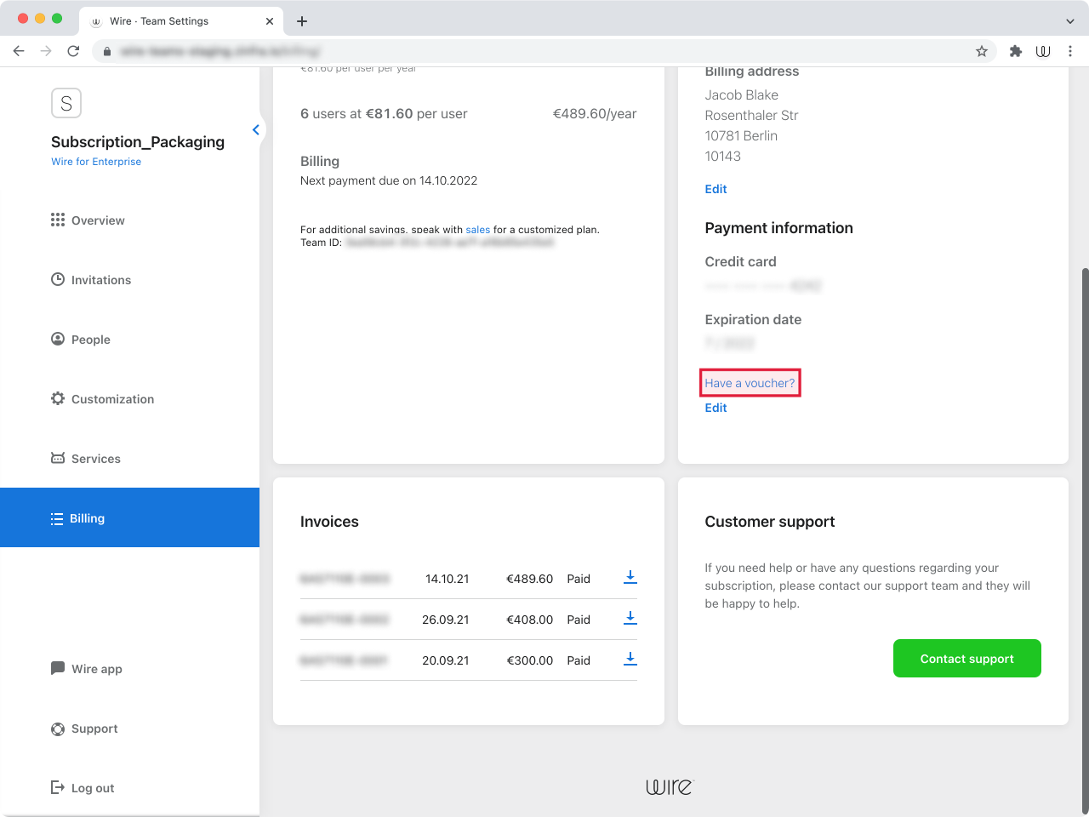Viewport: 1089px width, 817px height.
Task: Click the Customization gear icon
Action: pyautogui.click(x=58, y=398)
